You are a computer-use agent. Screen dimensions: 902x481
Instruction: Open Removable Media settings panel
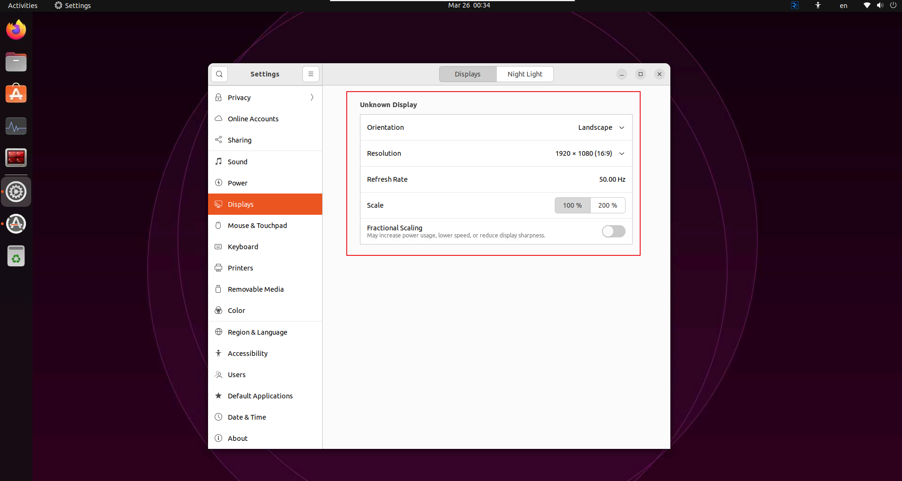point(265,289)
